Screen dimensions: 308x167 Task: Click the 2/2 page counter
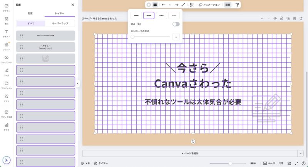pos(281,163)
